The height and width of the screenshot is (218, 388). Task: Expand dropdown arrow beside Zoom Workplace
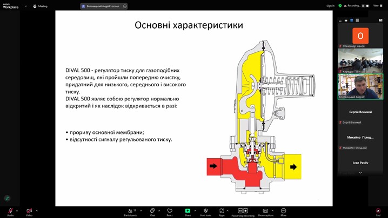(26, 6)
